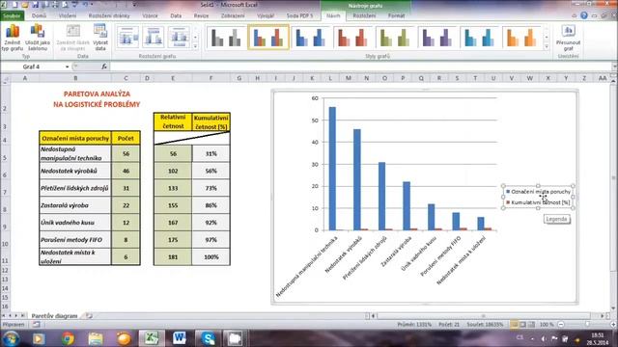
Task: Click the horizontal scrollbar right arrow
Action: pyautogui.click(x=603, y=315)
